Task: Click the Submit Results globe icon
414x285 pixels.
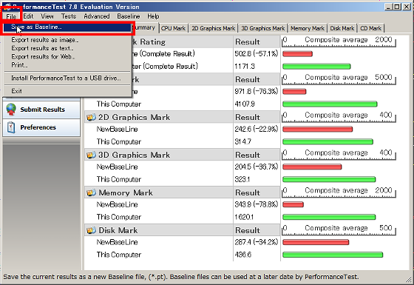Action: coord(11,110)
